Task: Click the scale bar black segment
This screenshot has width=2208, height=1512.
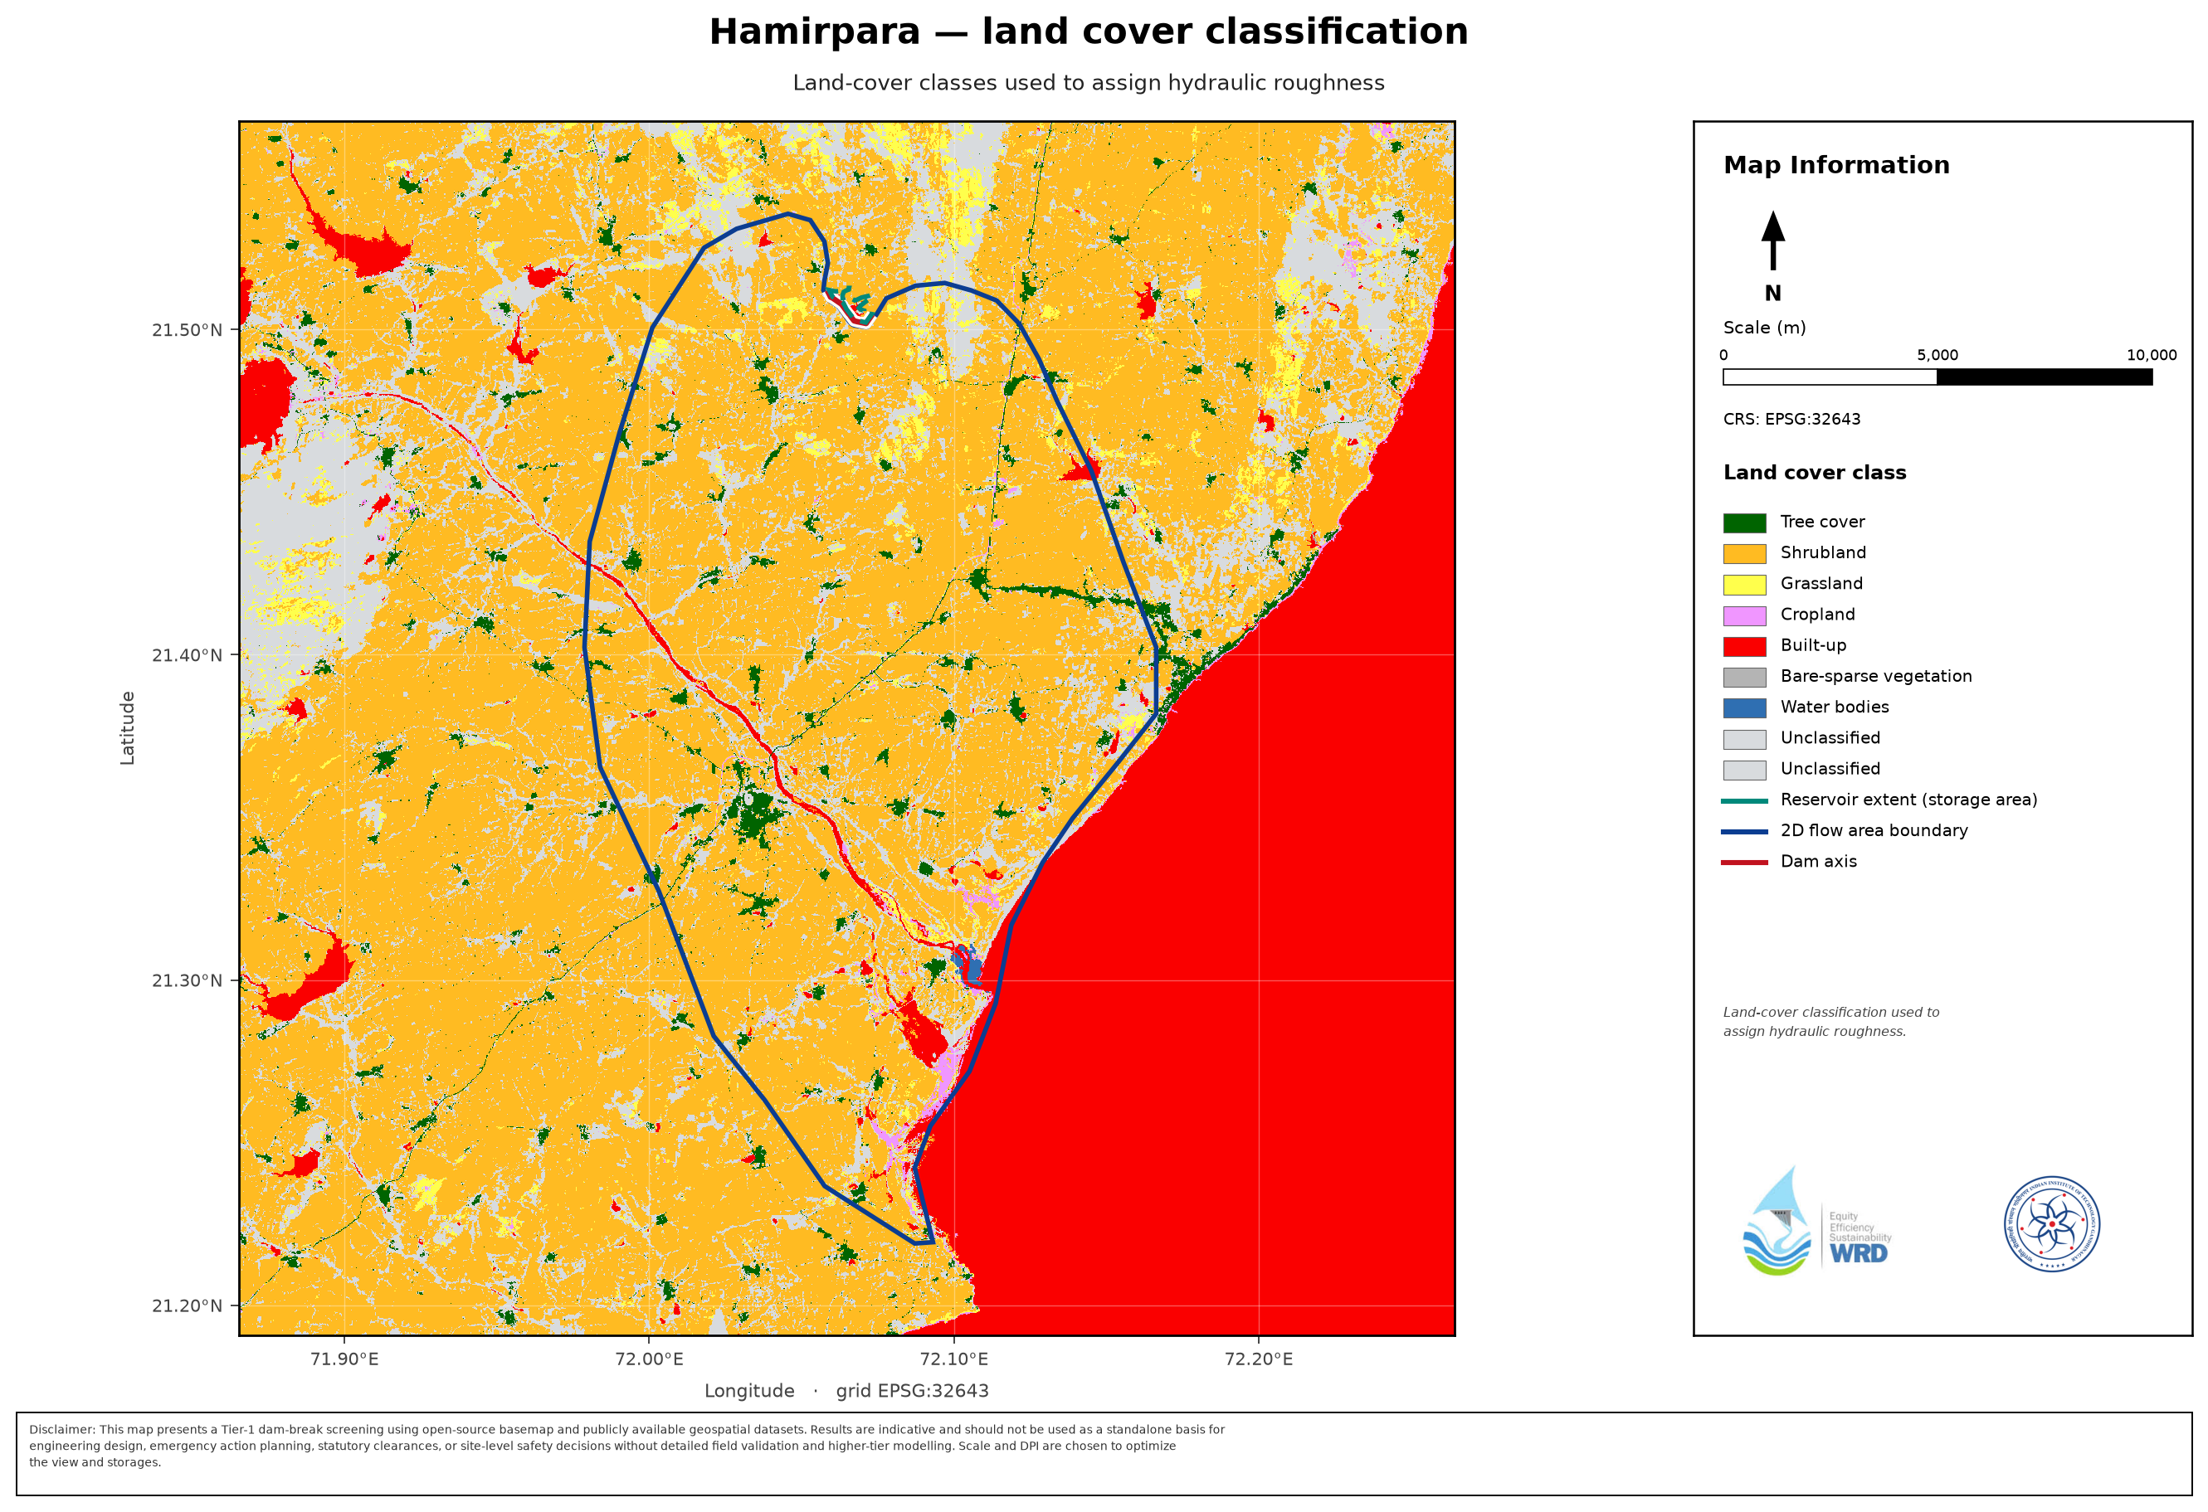Action: [x=2045, y=377]
